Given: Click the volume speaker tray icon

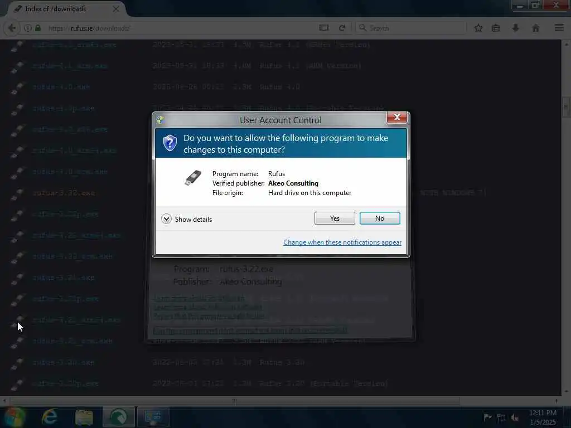Looking at the screenshot, I should (x=515, y=418).
